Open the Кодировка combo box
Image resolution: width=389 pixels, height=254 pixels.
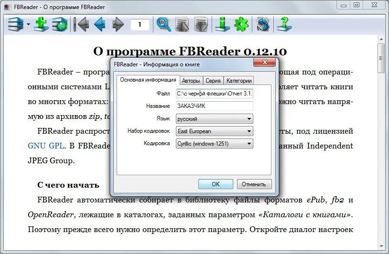(215, 144)
